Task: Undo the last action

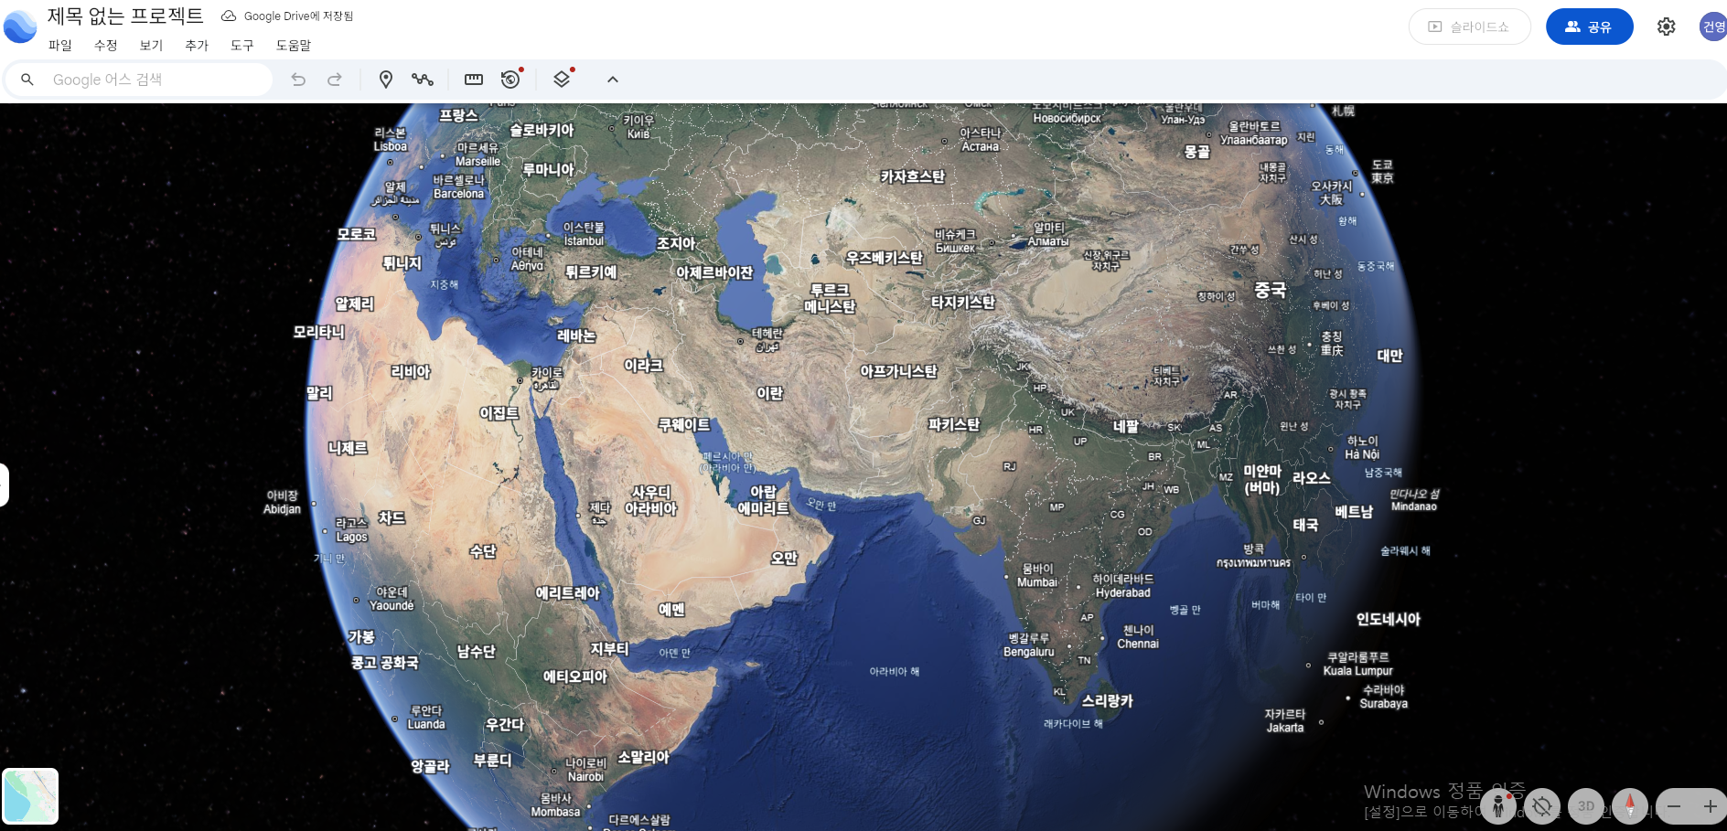Action: (298, 80)
